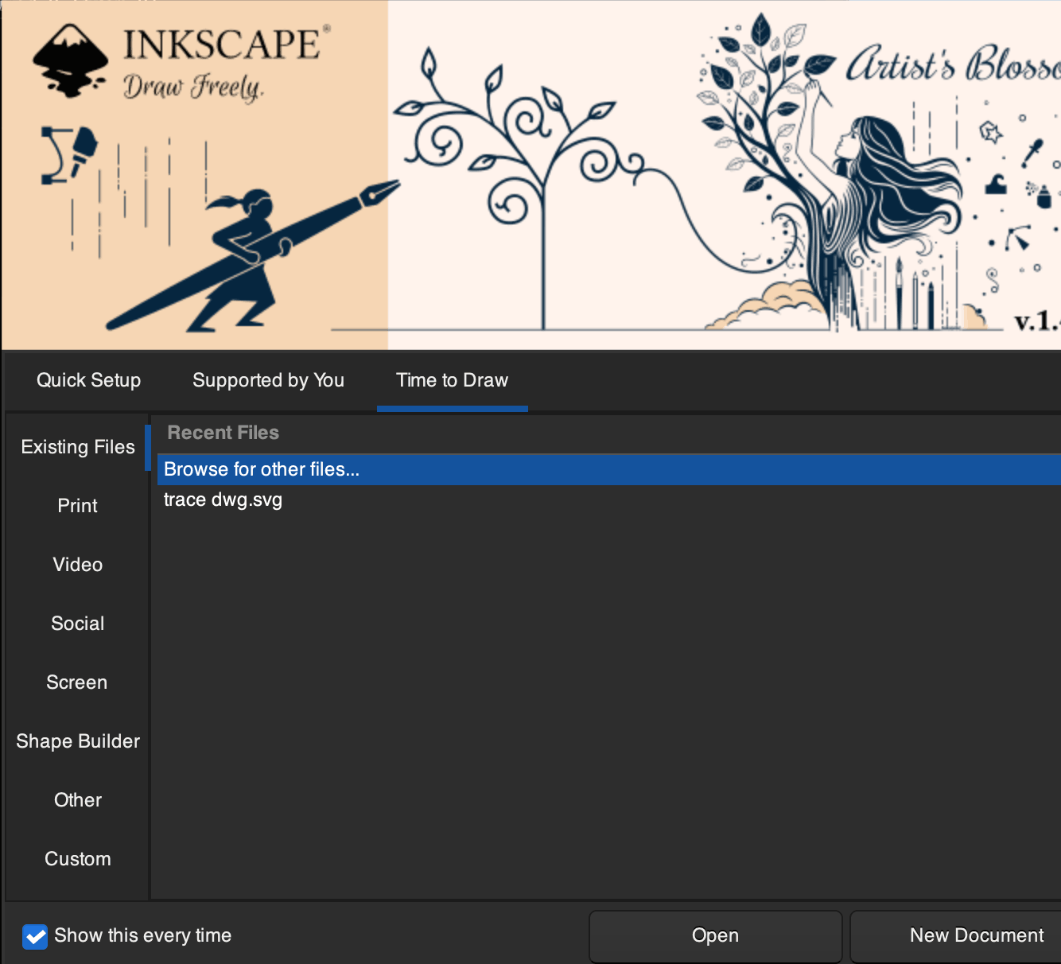Select Browse for other files entry
Viewport: 1061px width, 964px height.
609,469
